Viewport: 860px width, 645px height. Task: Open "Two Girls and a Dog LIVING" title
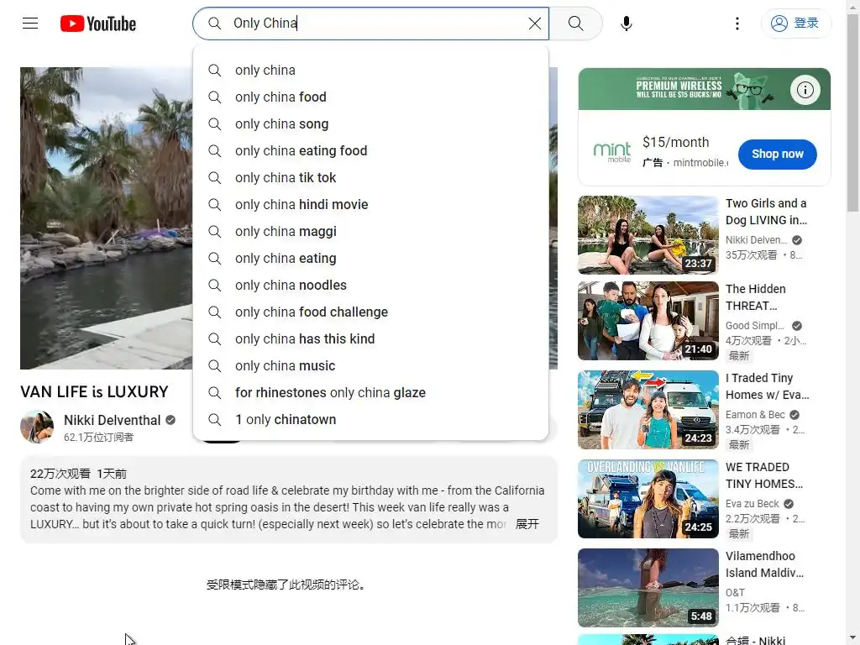pyautogui.click(x=766, y=212)
